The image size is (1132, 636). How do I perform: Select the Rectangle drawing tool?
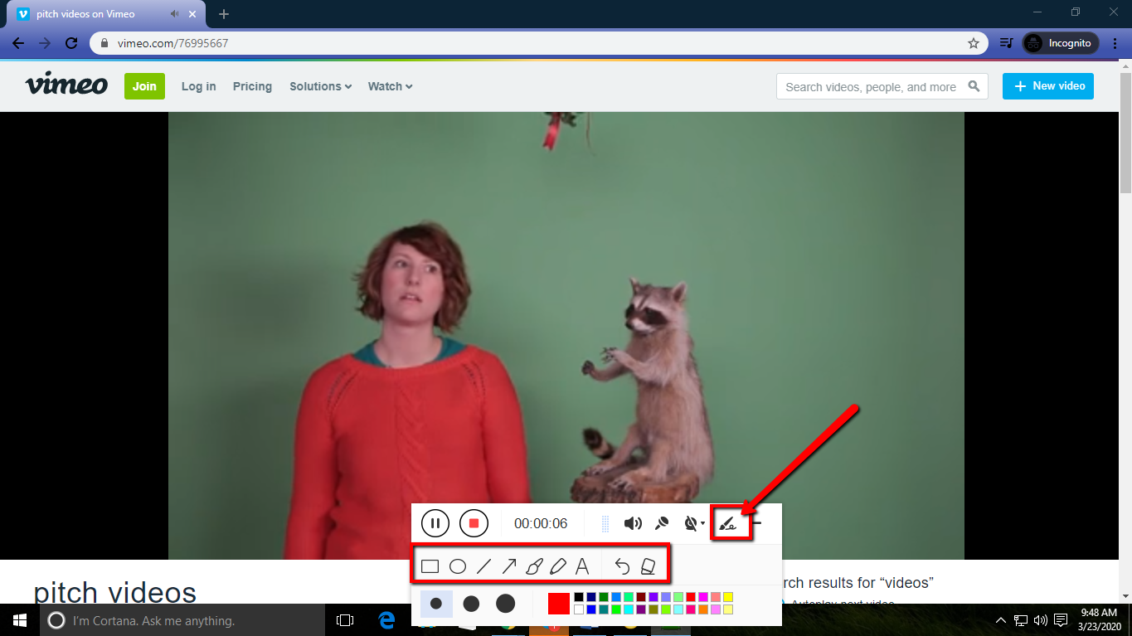[430, 567]
